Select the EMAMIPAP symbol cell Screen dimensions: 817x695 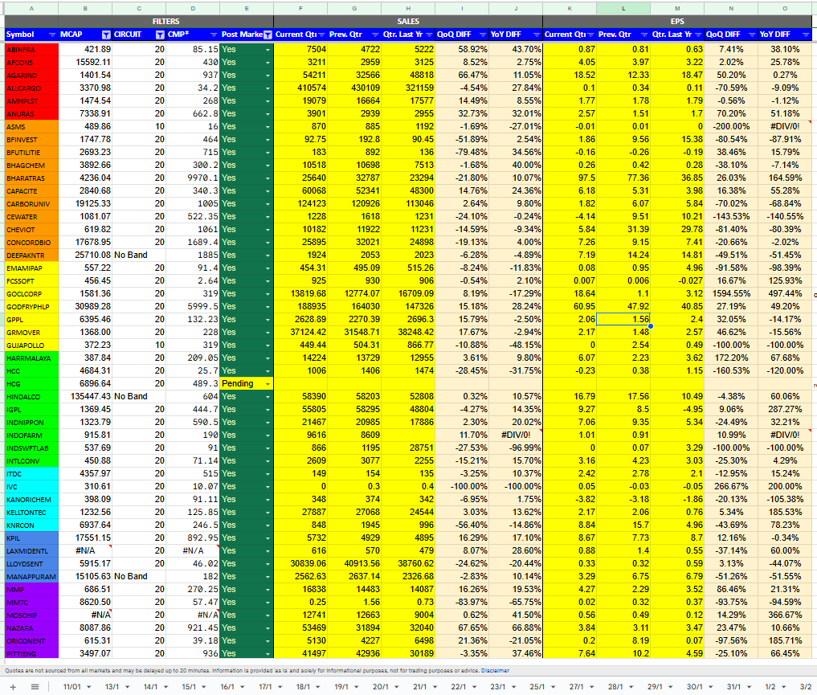click(31, 268)
